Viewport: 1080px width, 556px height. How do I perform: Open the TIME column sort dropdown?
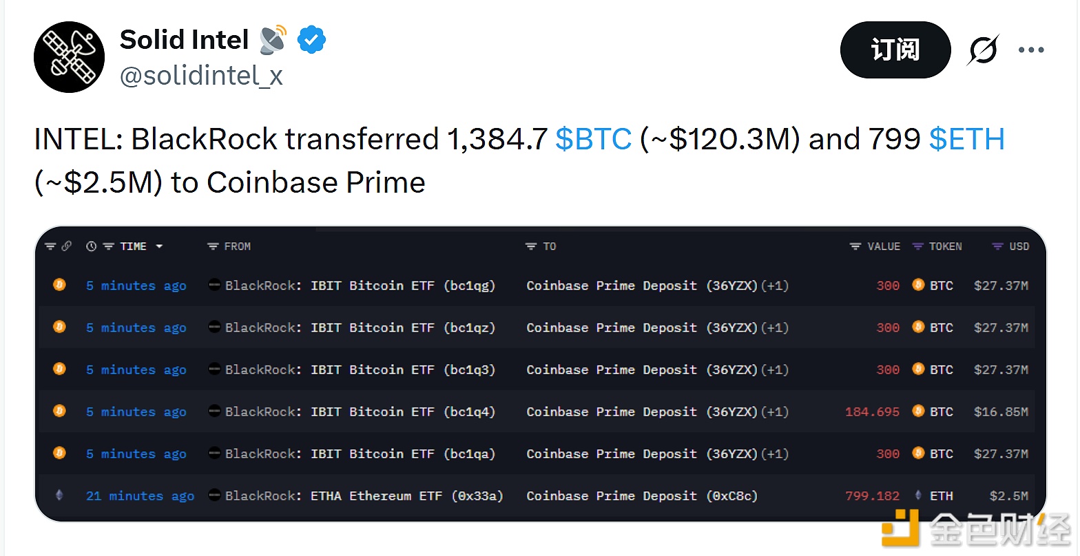[160, 246]
